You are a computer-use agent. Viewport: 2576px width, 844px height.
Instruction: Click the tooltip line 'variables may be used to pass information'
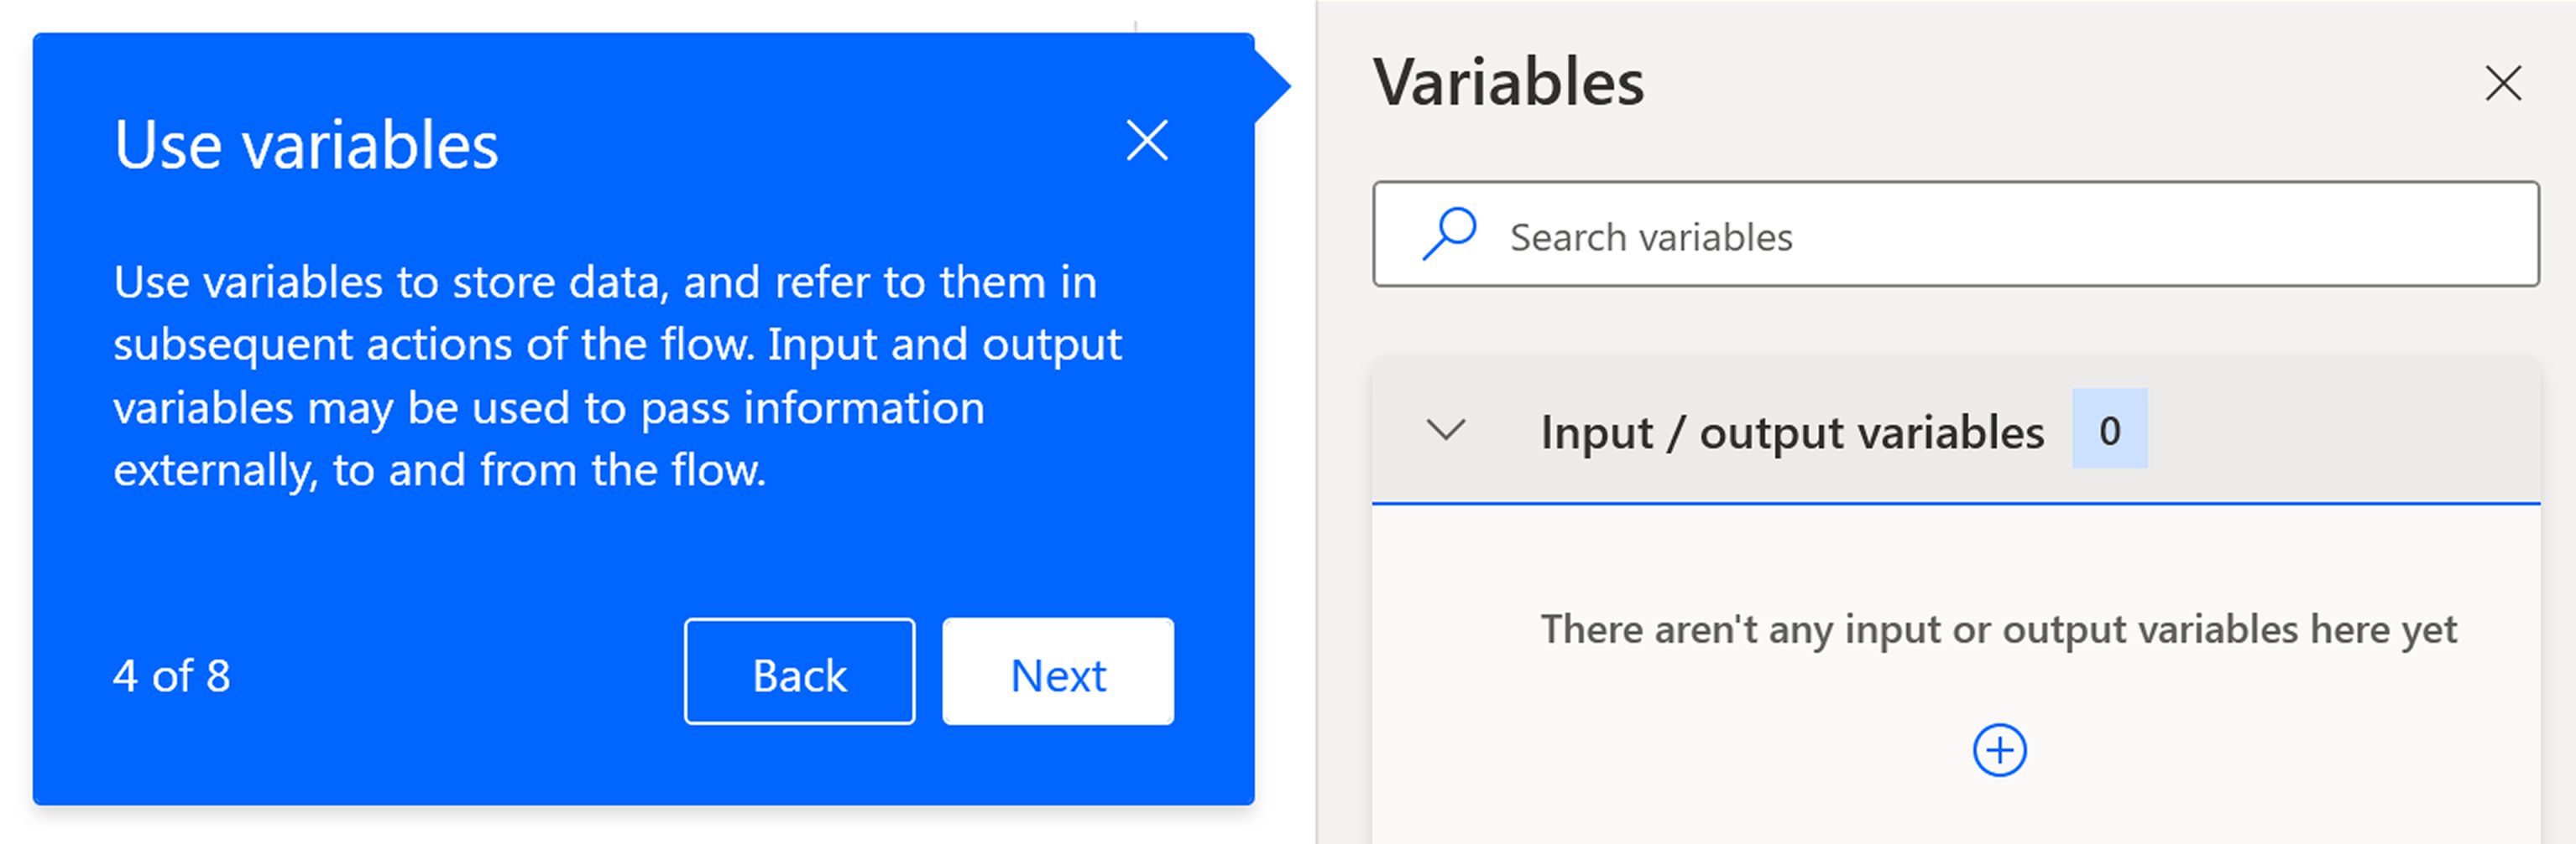pos(549,408)
